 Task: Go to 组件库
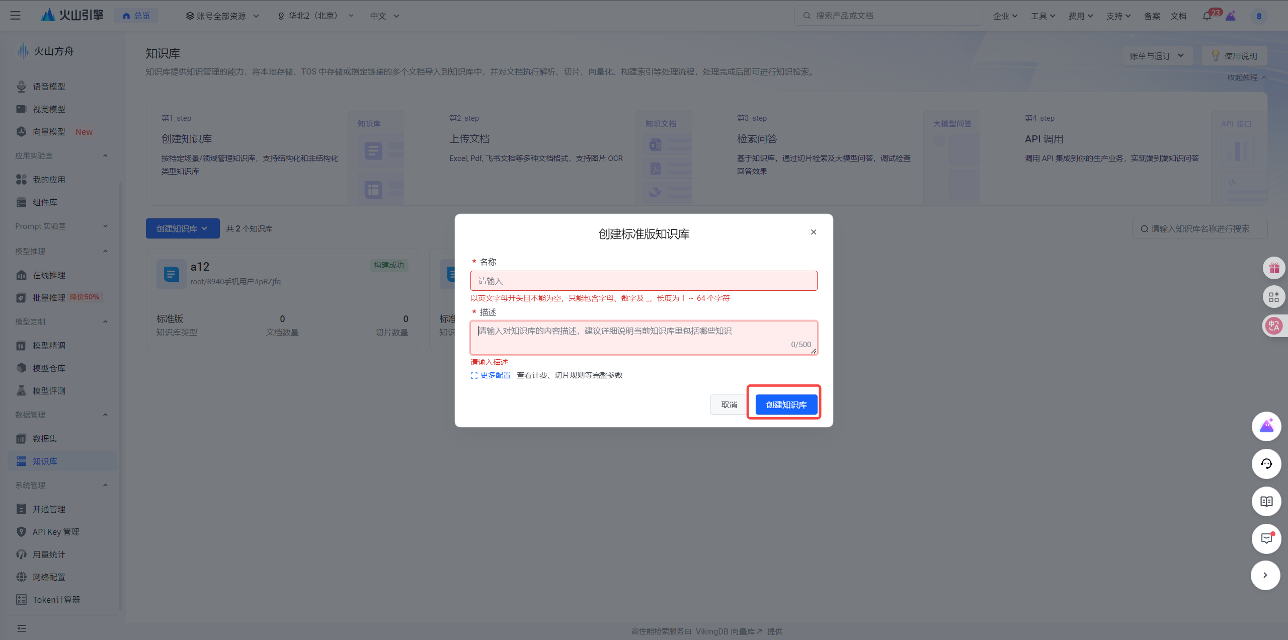(45, 202)
